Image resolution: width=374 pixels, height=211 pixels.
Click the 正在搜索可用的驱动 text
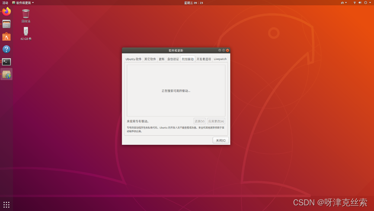176,91
